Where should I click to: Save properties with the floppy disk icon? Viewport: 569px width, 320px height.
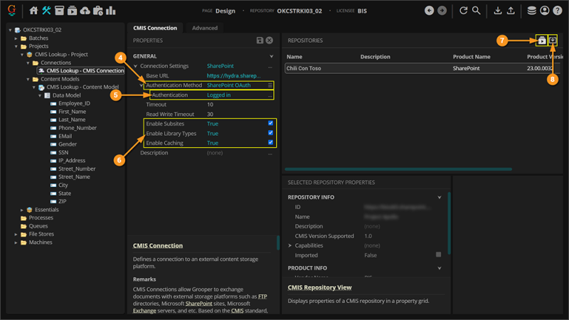point(260,41)
